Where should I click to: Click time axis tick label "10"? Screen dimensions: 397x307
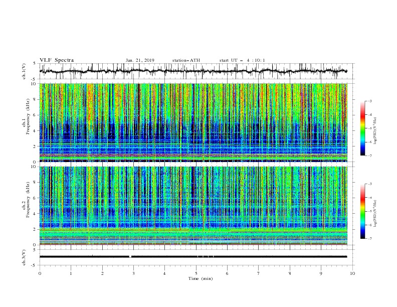(352, 273)
